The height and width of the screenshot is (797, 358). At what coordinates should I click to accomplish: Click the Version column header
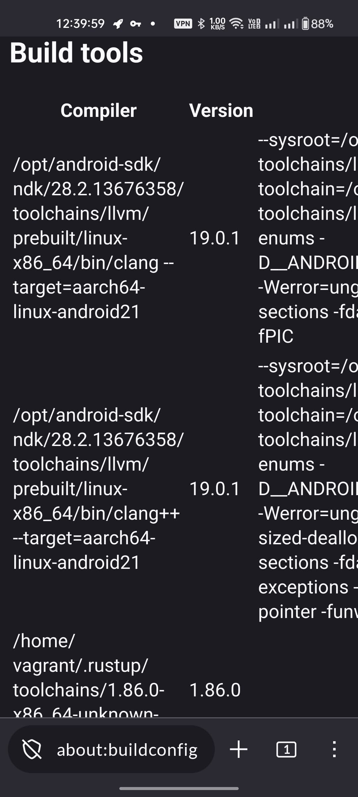[221, 111]
